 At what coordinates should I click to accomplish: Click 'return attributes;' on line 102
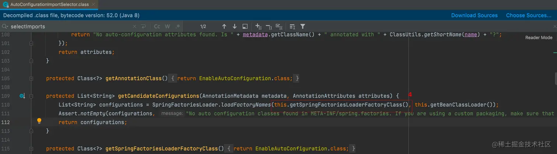tap(87, 52)
